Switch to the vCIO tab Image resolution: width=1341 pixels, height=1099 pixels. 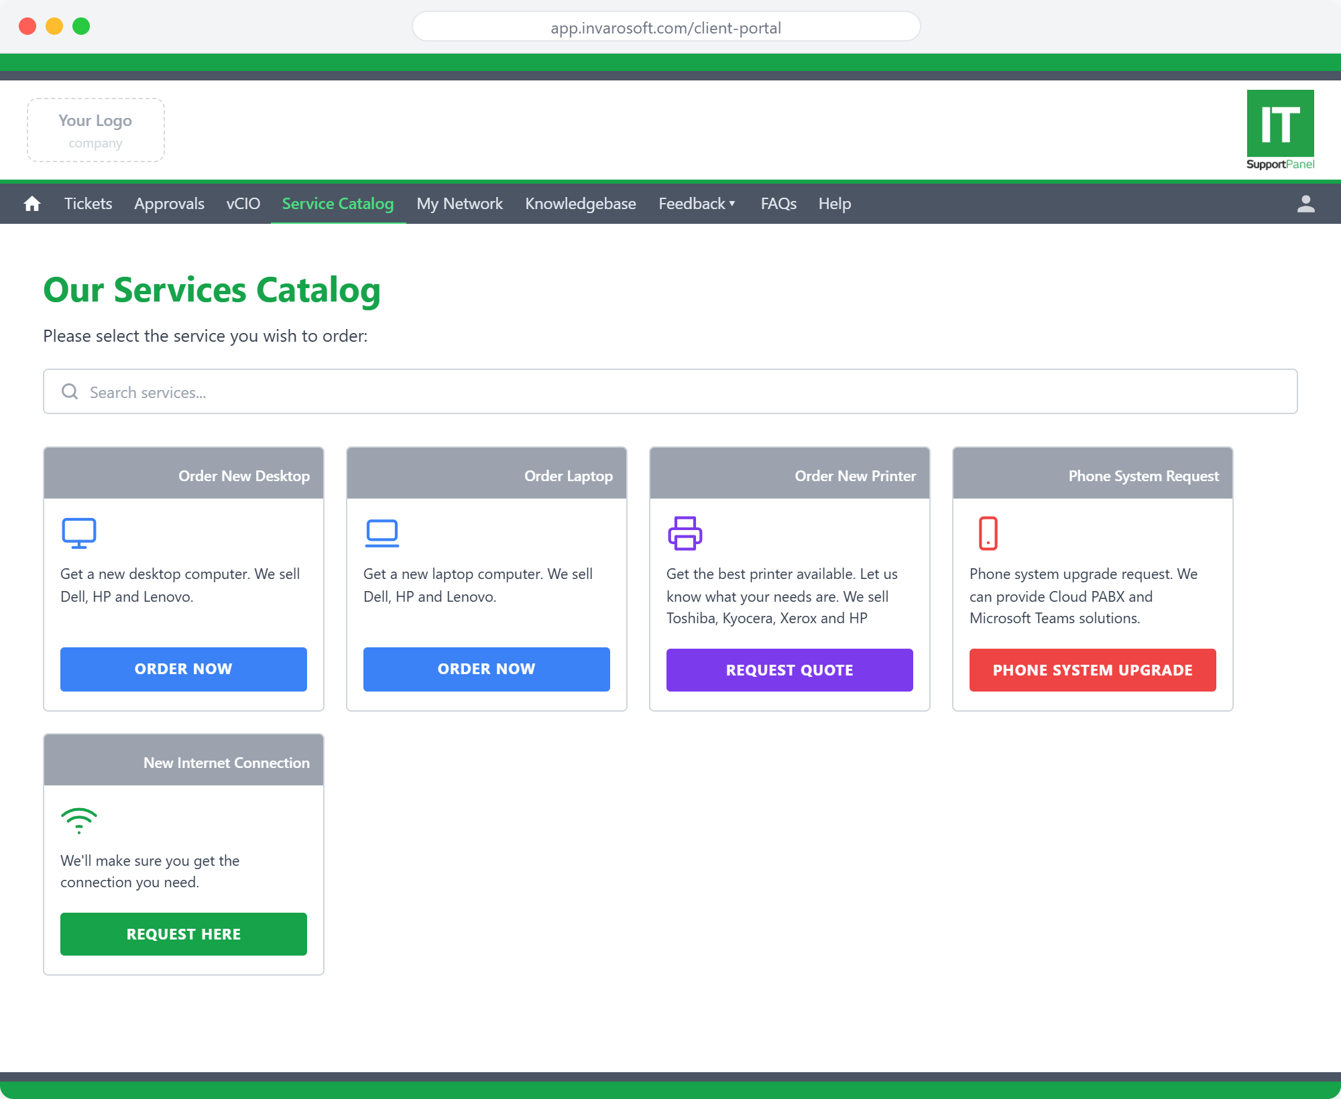pos(243,204)
